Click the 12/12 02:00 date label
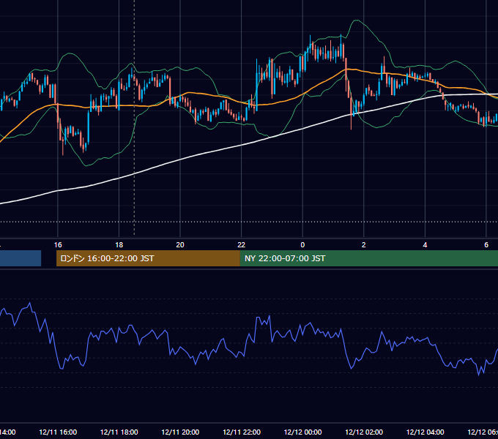The height and width of the screenshot is (439, 498). click(x=364, y=432)
